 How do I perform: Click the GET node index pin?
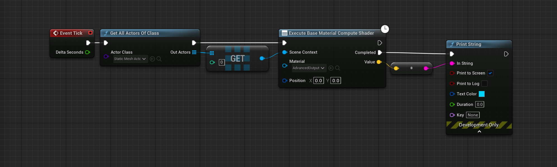[212, 62]
